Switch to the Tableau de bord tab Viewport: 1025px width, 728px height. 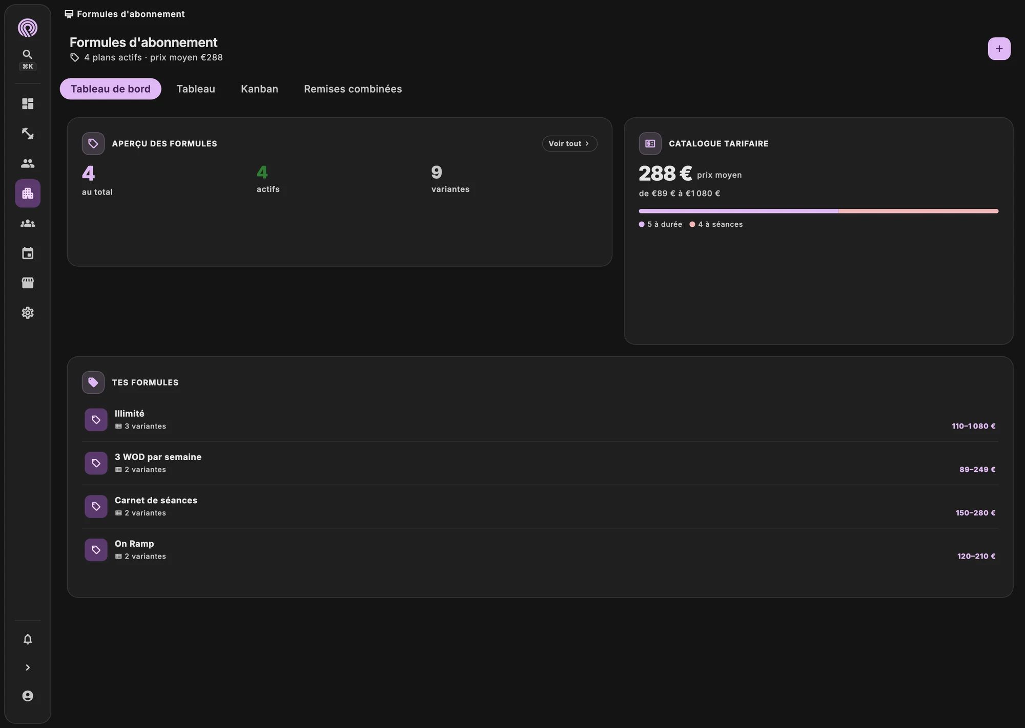tap(111, 89)
